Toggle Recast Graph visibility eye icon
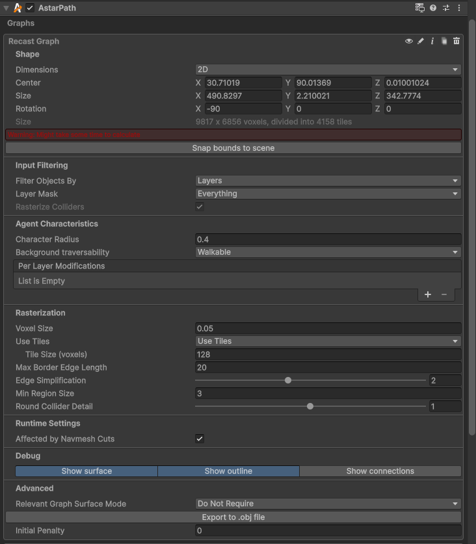 click(409, 41)
